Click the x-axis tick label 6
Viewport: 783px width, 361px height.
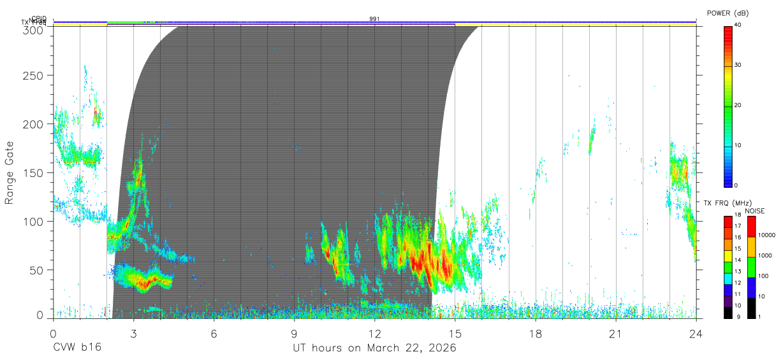214,334
